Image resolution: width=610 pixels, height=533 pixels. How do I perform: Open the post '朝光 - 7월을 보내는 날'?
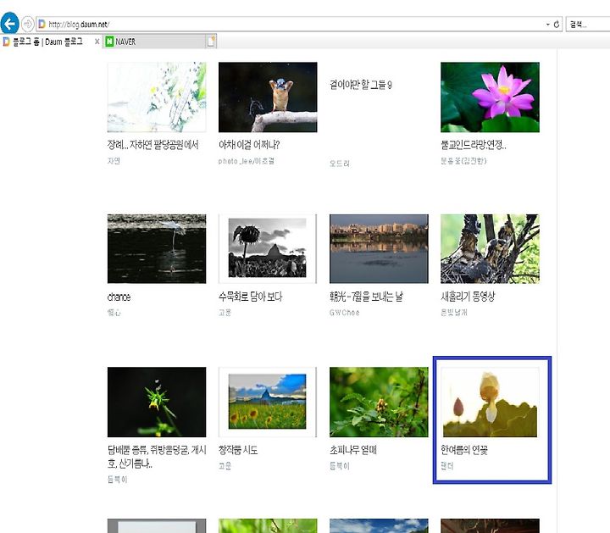click(366, 297)
